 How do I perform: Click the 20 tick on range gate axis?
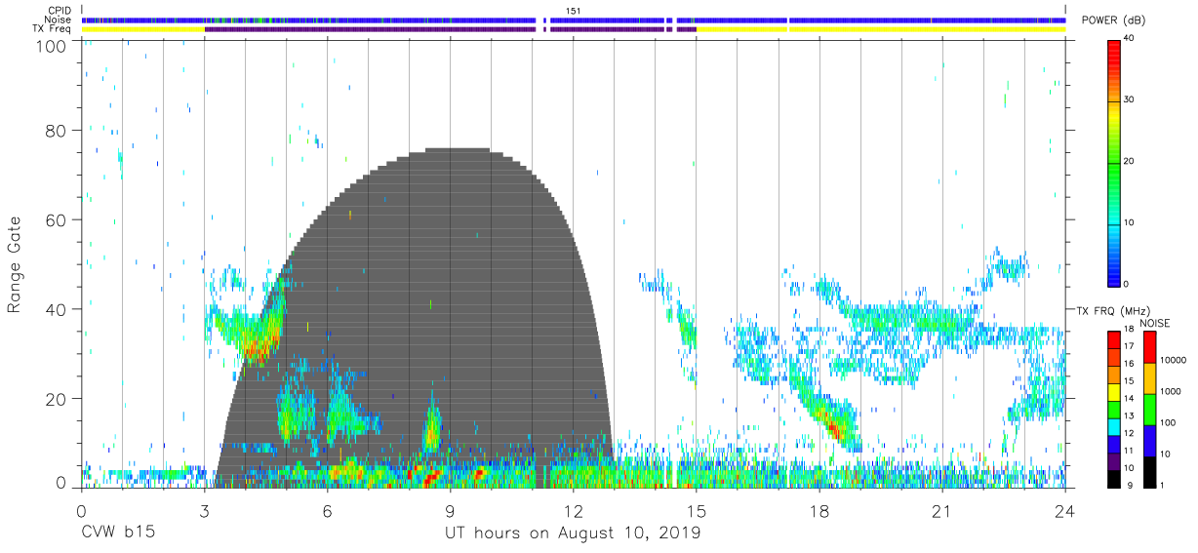(57, 398)
